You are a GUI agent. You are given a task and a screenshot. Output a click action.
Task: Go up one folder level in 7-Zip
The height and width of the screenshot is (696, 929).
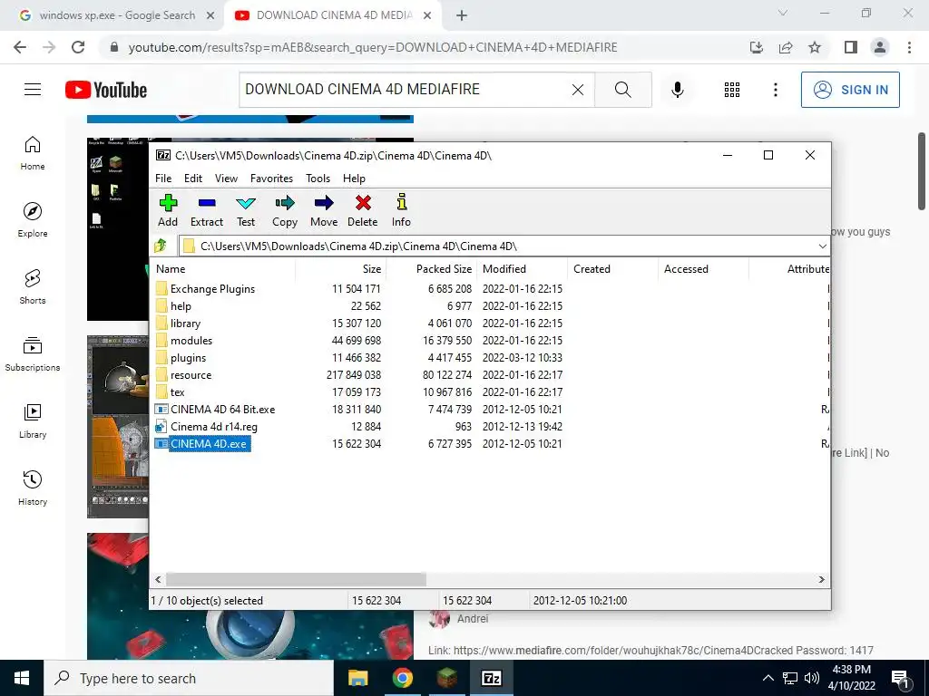tap(161, 246)
